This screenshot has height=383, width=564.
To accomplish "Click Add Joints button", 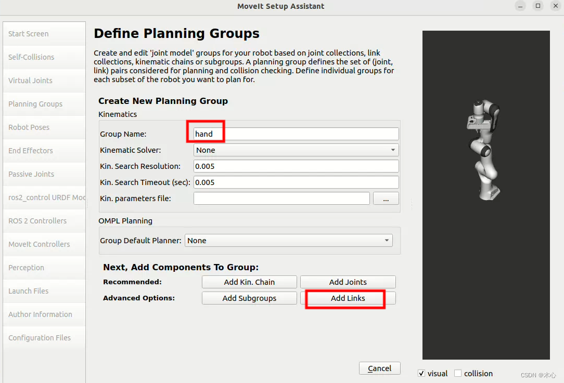I will point(348,282).
